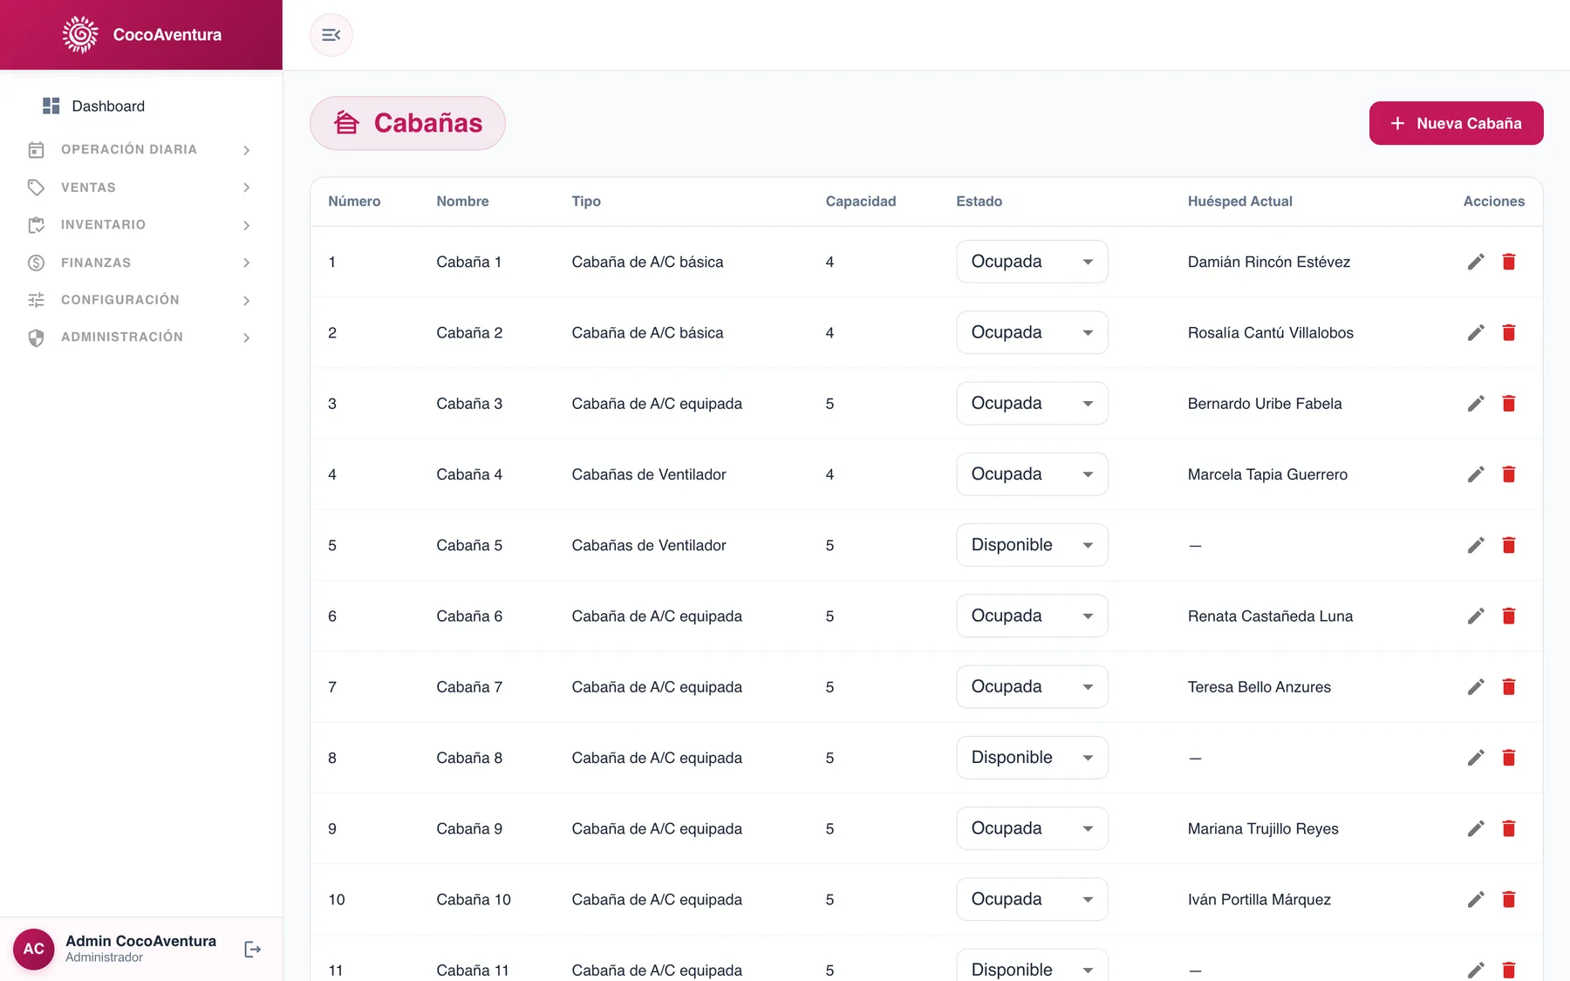
Task: Delete Cabaña 9 with trash icon
Action: [1509, 828]
